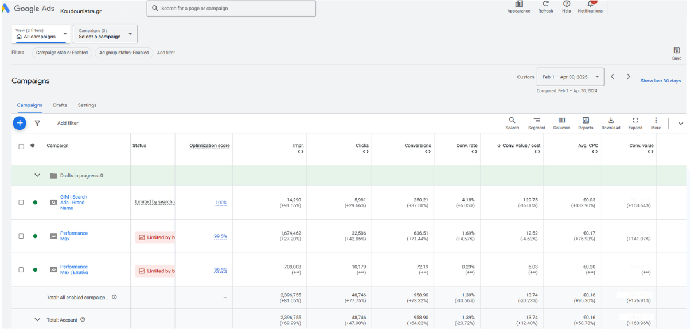Image resolution: width=690 pixels, height=329 pixels.
Task: Click the blue plus new campaign button
Action: click(20, 123)
